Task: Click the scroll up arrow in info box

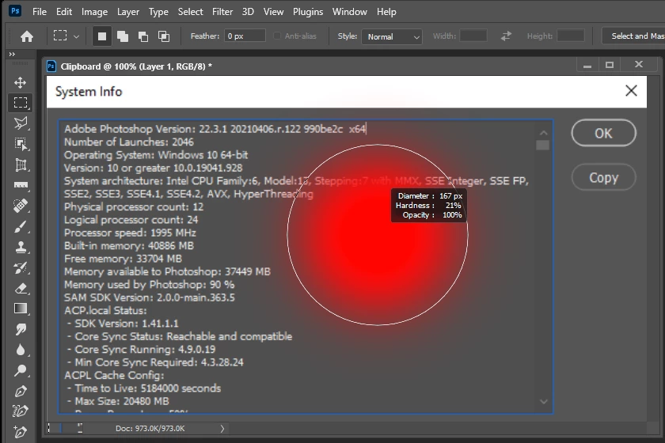Action: [x=543, y=133]
